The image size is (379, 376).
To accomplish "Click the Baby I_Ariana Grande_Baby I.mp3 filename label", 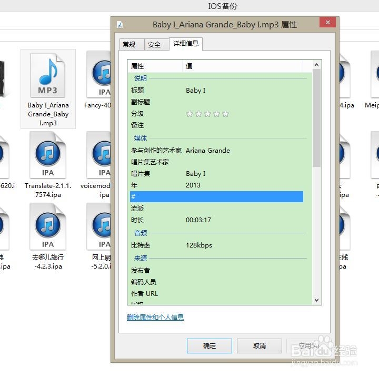I will [48, 114].
